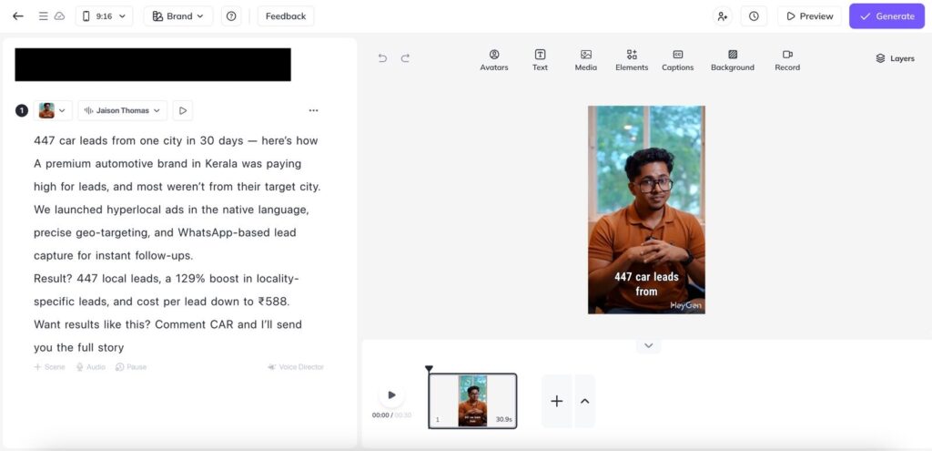The height and width of the screenshot is (451, 932).
Task: Click the cloud save status icon
Action: pos(59,16)
